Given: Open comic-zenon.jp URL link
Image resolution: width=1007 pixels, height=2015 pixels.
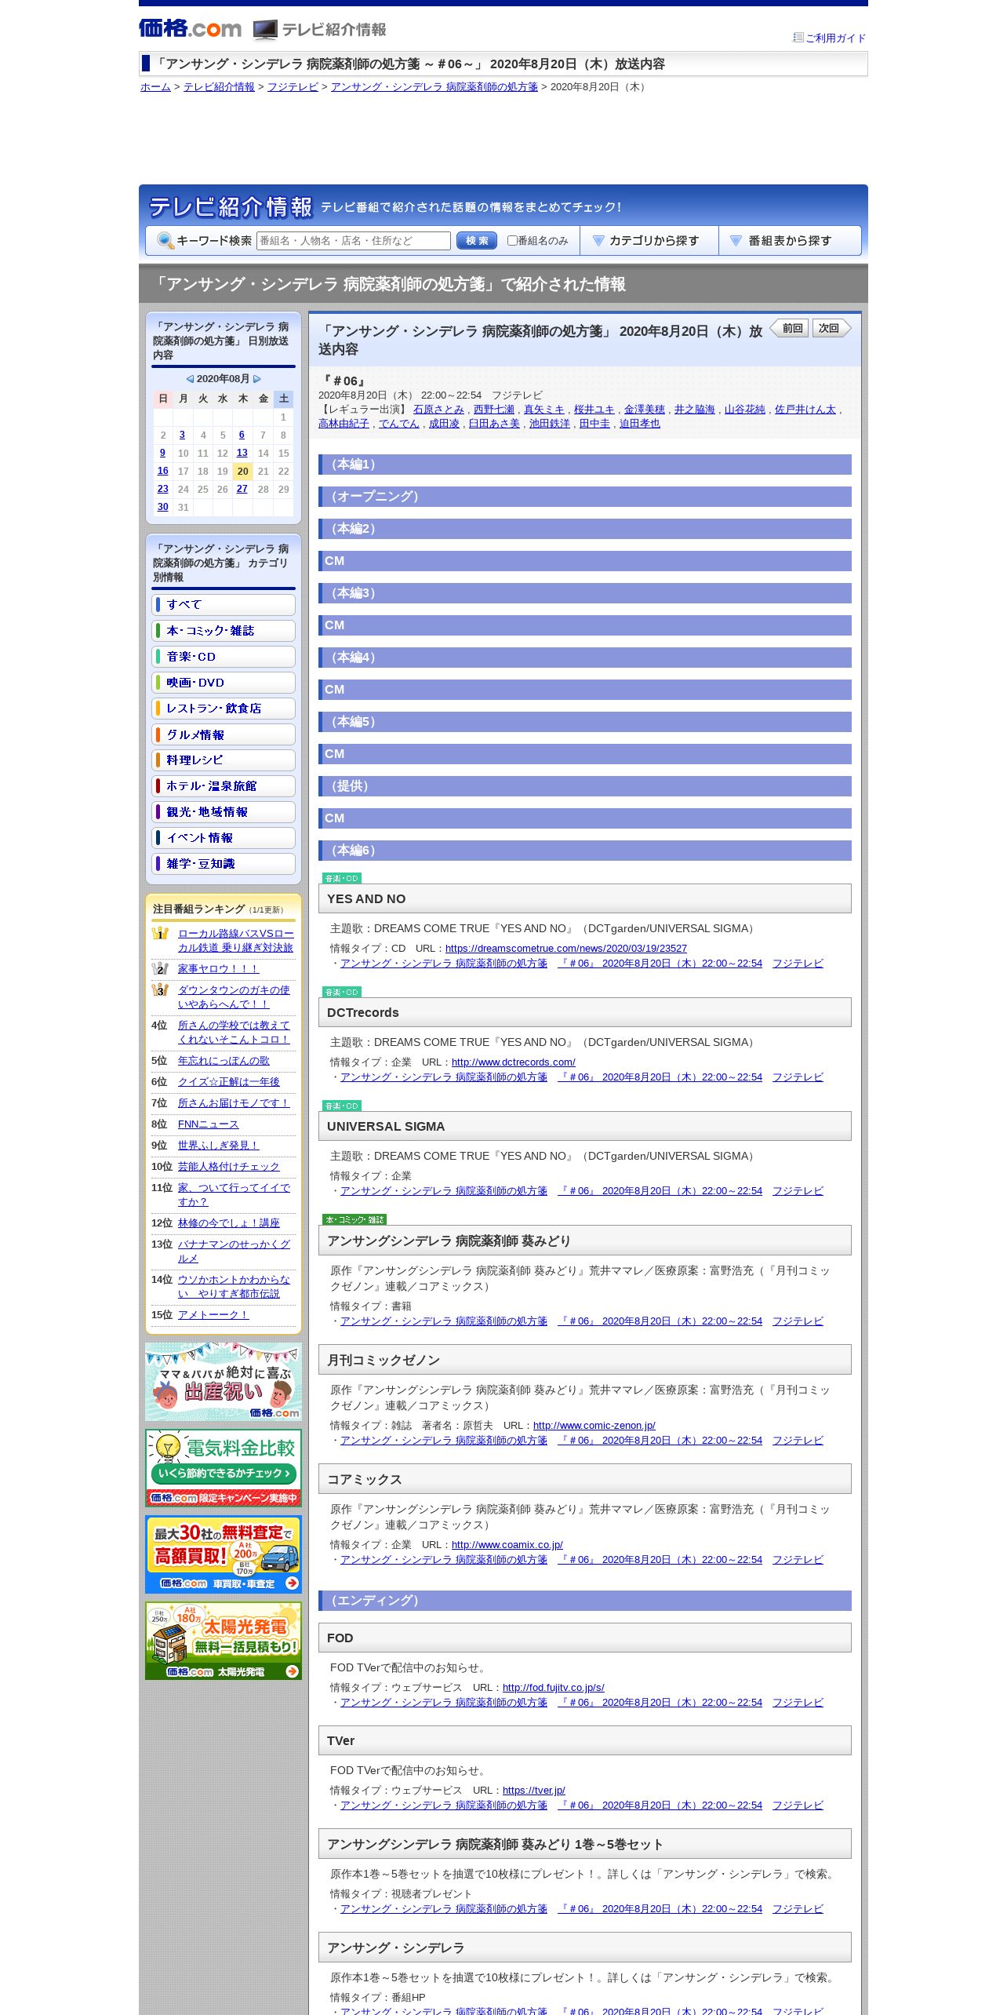Looking at the screenshot, I should coord(594,1426).
